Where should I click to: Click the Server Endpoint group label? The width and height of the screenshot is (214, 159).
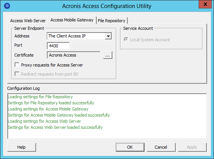[29, 28]
